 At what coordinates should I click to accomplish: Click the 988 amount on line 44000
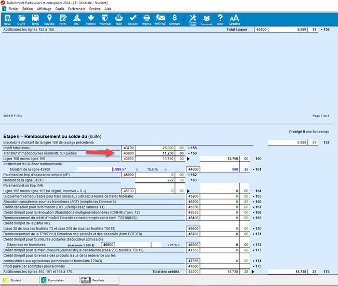220,169
